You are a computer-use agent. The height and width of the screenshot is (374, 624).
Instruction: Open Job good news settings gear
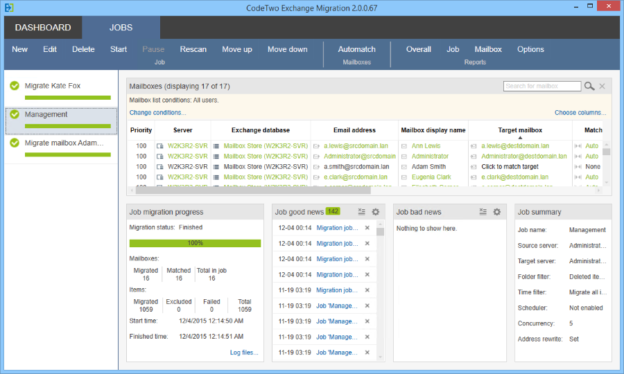tap(375, 212)
